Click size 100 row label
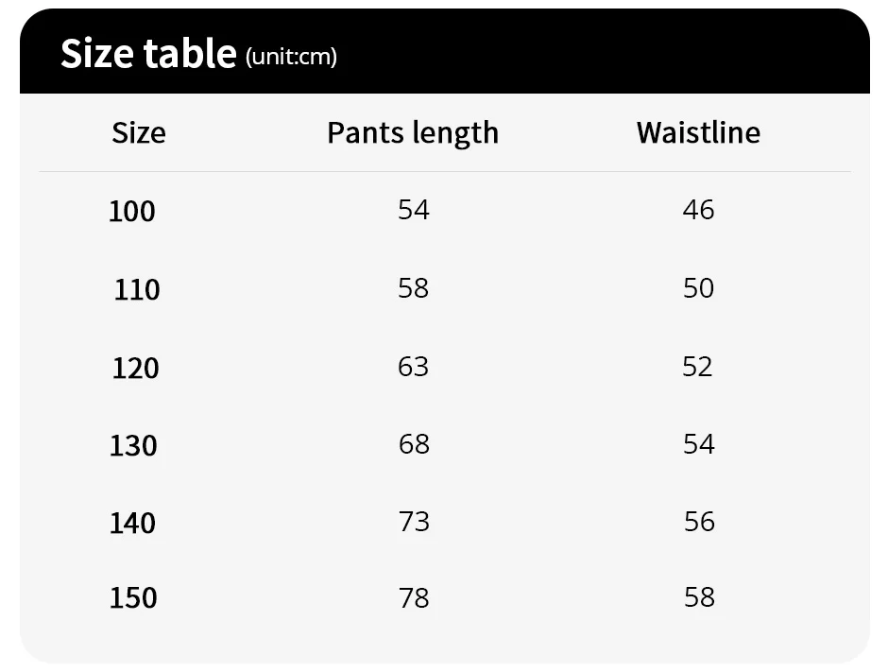 point(132,211)
